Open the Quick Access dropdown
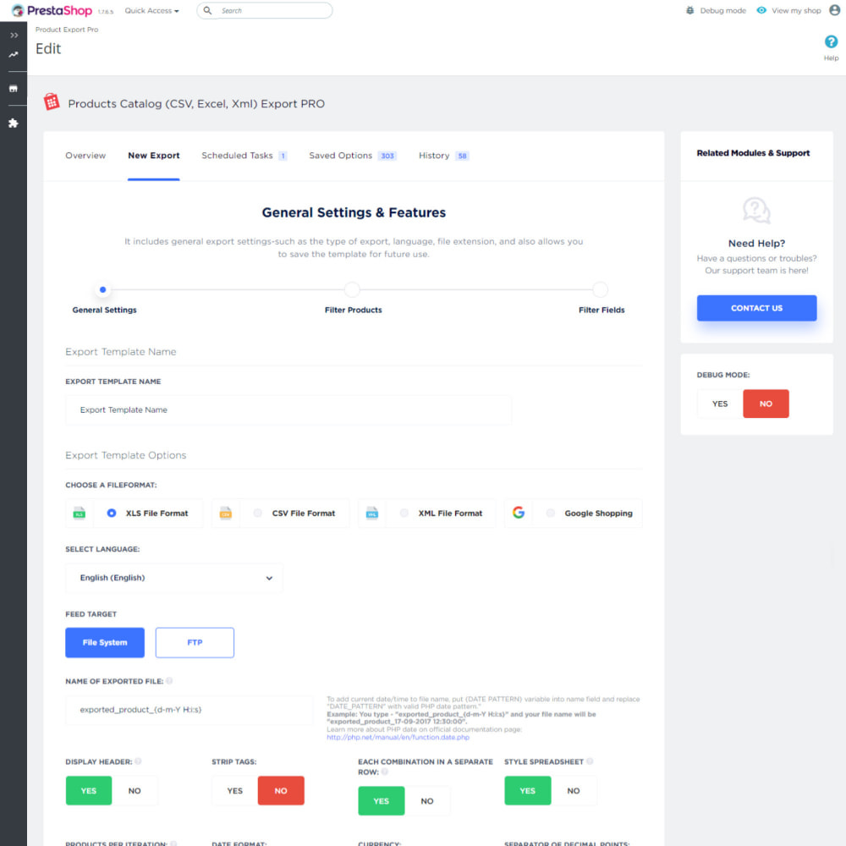The width and height of the screenshot is (846, 846). (x=151, y=11)
